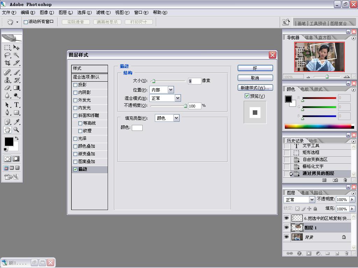Click the 大小 size slider handle
358x268 pixels.
(153, 81)
